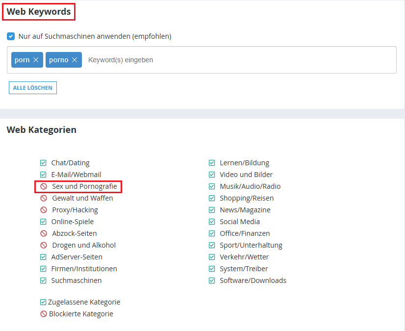Click the Zugelassene Kategorie legend icon
This screenshot has height=331, width=405.
(43, 302)
